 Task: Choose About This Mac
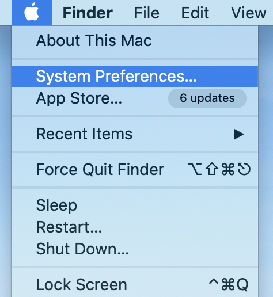(135, 41)
